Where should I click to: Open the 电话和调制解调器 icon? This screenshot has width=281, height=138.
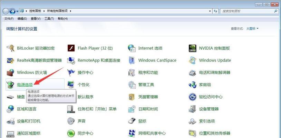click(193, 73)
